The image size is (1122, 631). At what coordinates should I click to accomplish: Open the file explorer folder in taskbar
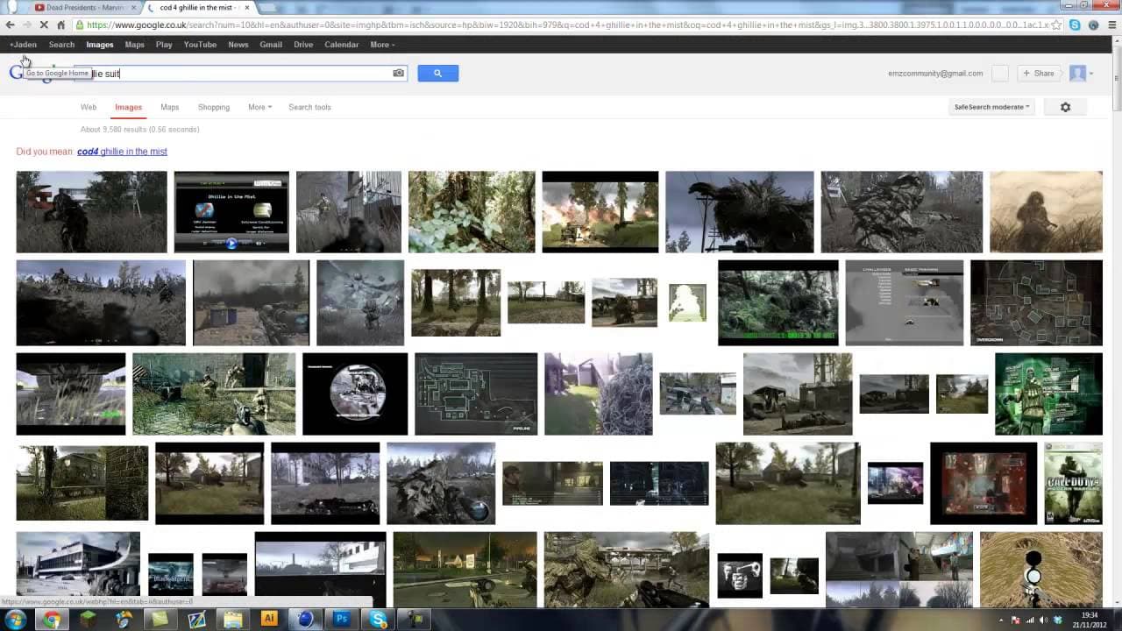(233, 620)
